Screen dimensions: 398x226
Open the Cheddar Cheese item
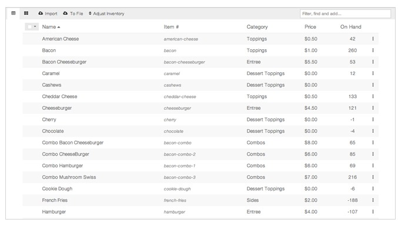tap(59, 96)
